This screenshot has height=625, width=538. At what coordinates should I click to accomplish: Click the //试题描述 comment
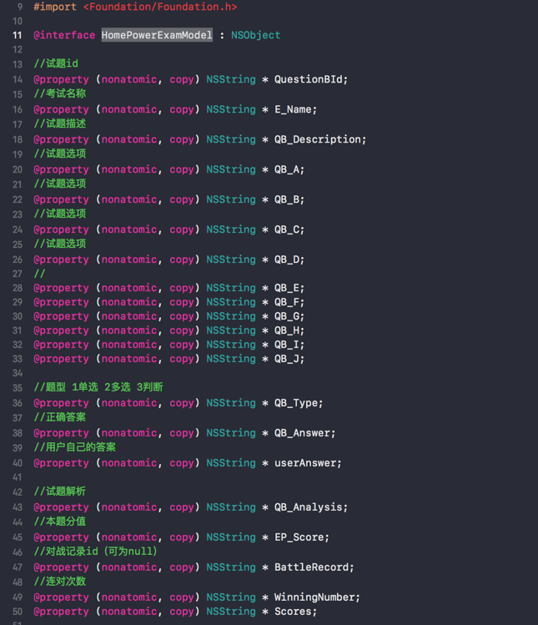pyautogui.click(x=60, y=123)
